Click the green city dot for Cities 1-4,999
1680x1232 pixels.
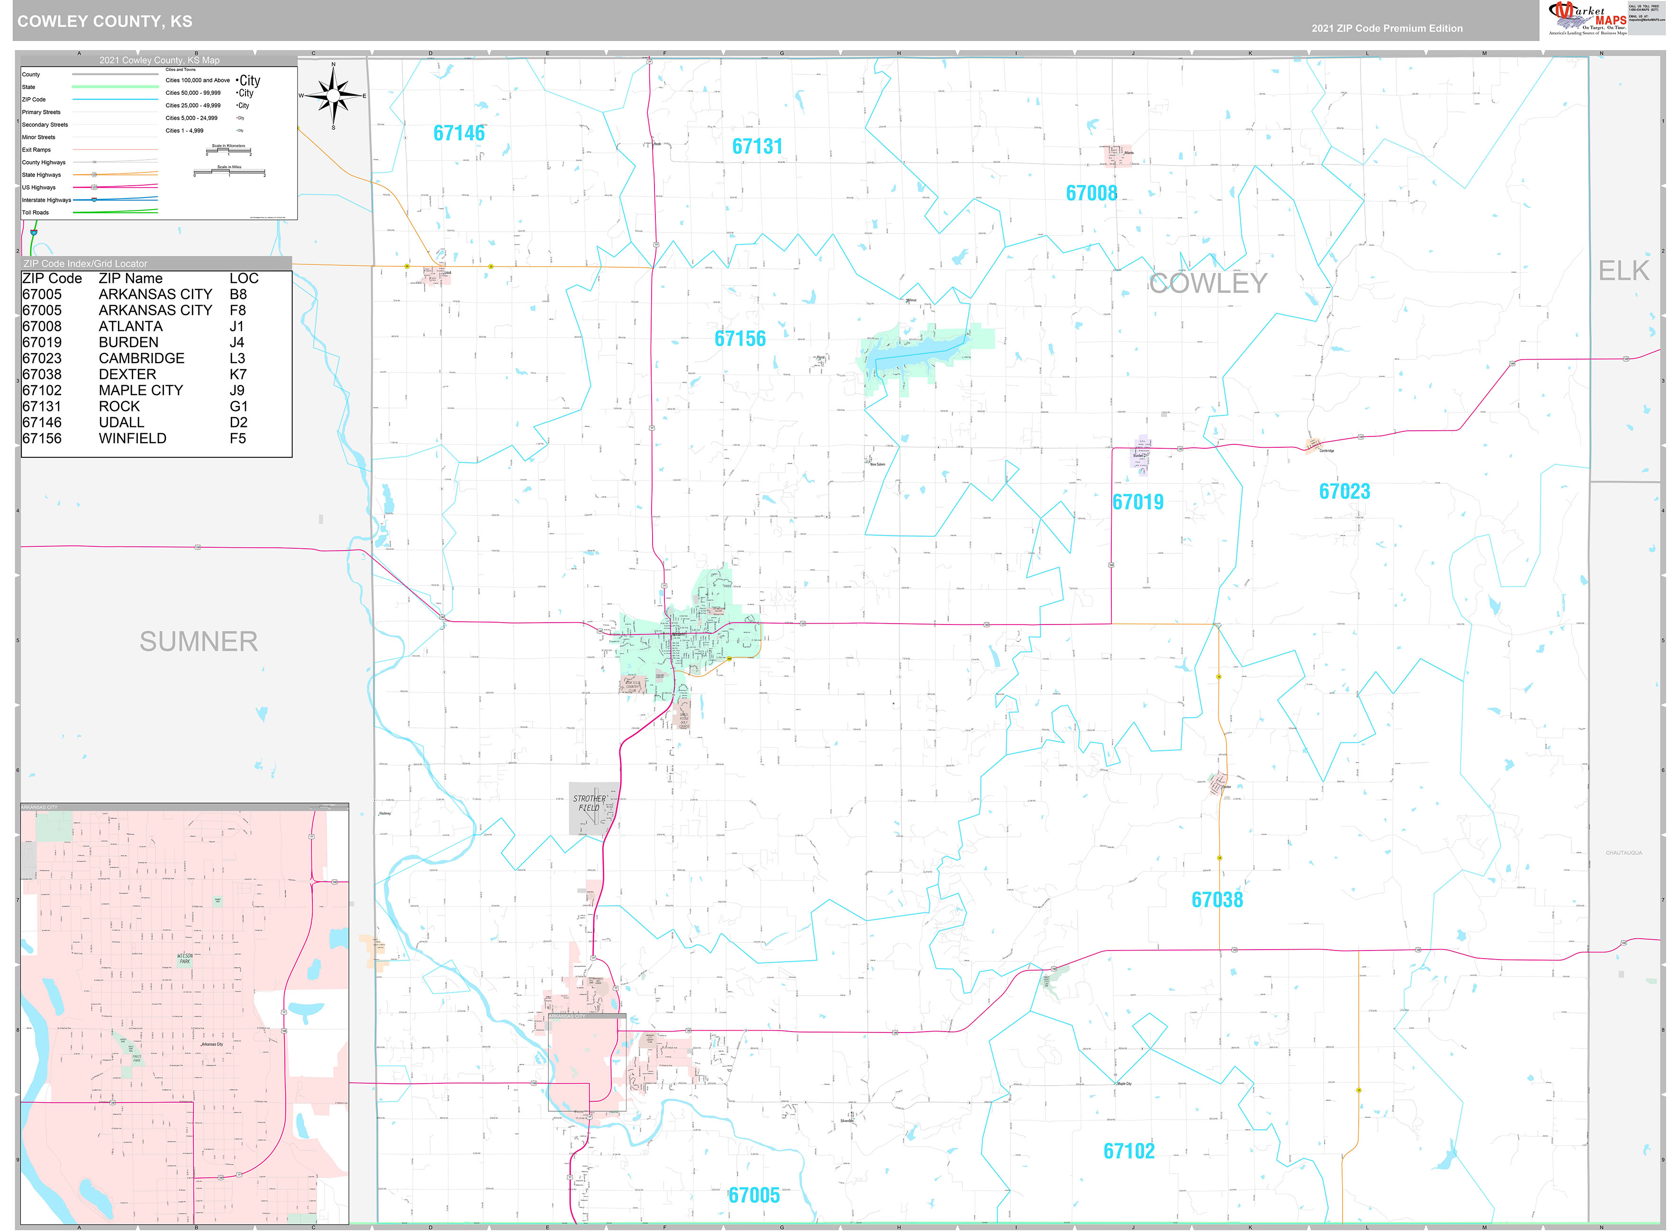pyautogui.click(x=237, y=130)
